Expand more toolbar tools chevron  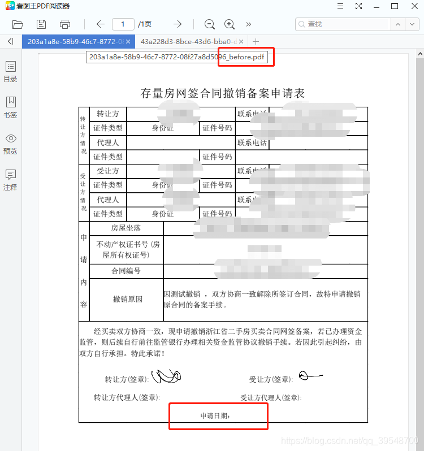pos(249,24)
